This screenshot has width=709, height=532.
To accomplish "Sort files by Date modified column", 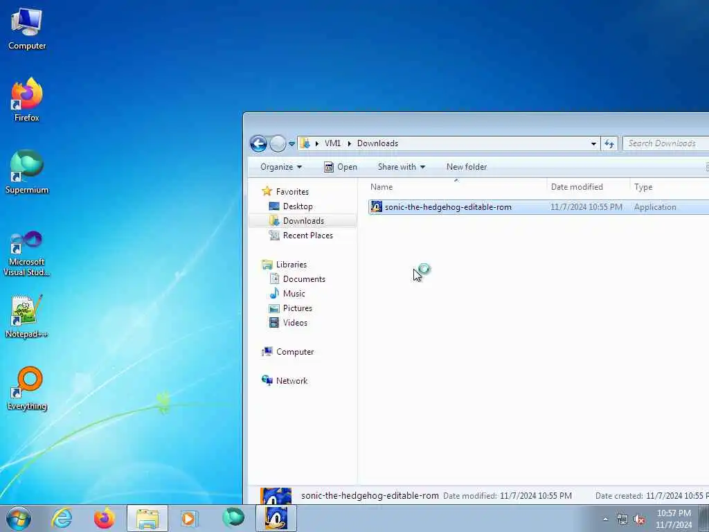I will tap(588, 187).
